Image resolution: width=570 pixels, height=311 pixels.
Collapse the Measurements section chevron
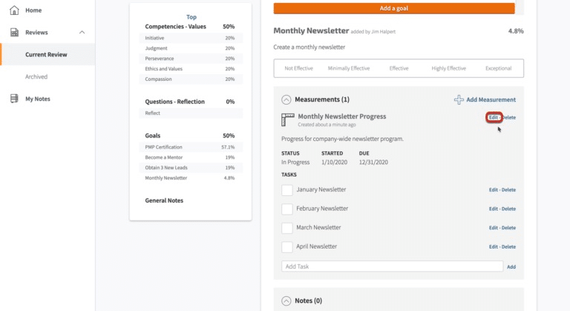pyautogui.click(x=286, y=99)
